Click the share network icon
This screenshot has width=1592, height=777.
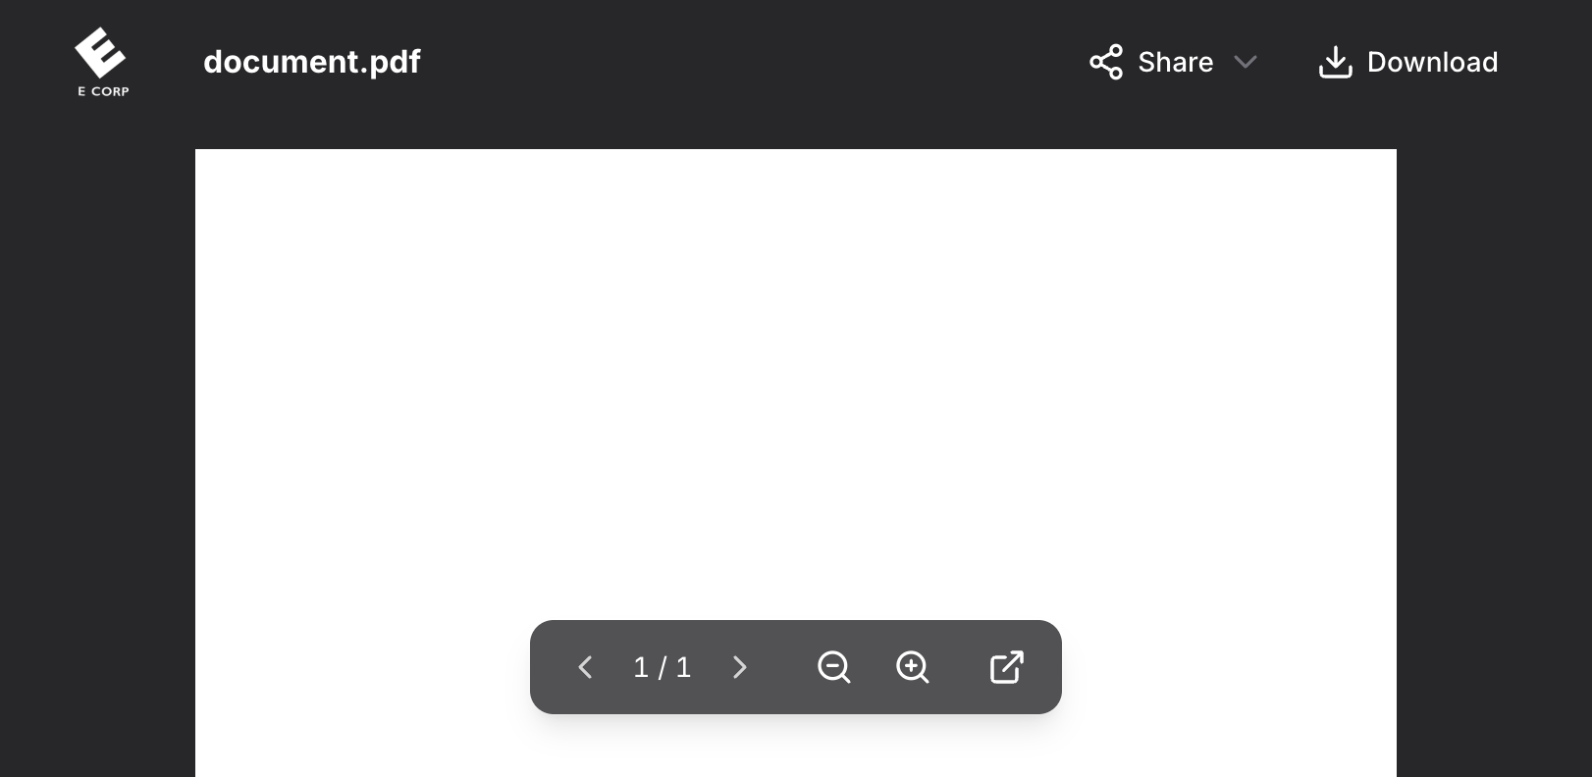click(1106, 62)
